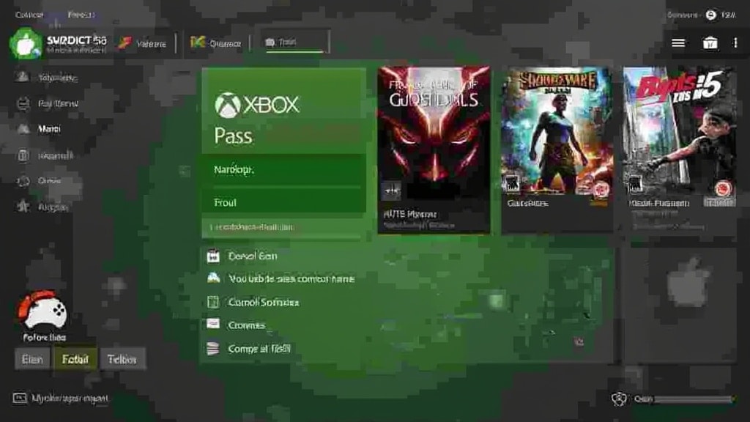Click the yellow-green K icon
750x422 pixels.
click(197, 42)
